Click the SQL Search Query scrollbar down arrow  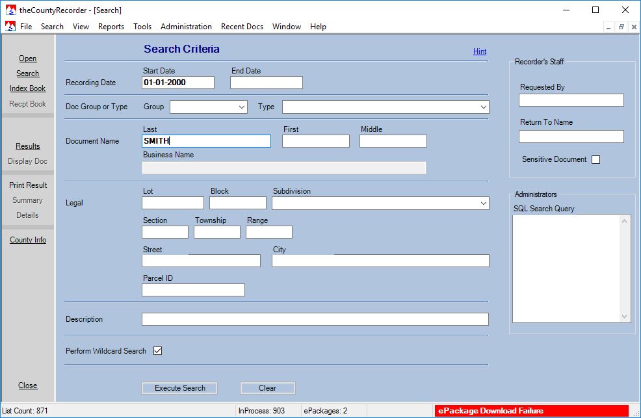[625, 317]
